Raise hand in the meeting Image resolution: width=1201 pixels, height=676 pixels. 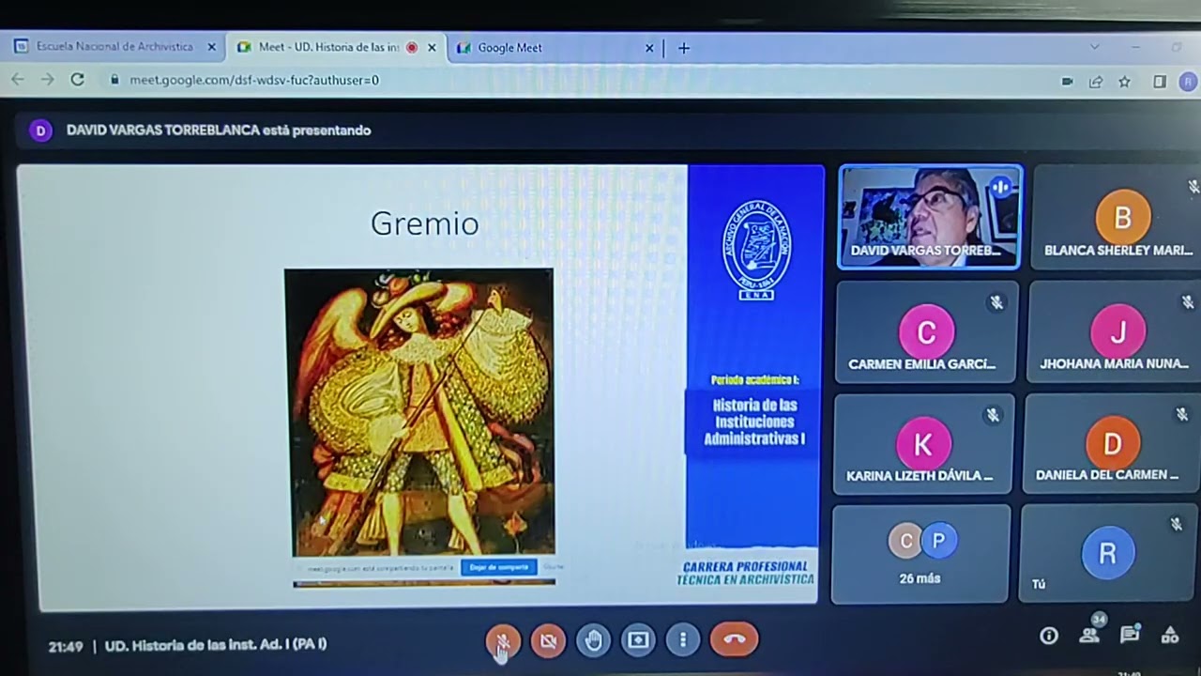[593, 641]
